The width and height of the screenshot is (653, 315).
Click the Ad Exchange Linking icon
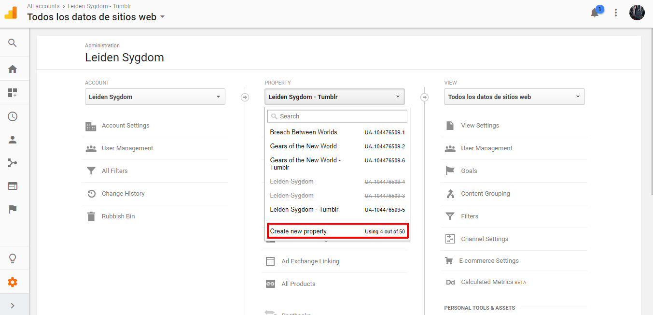point(270,261)
